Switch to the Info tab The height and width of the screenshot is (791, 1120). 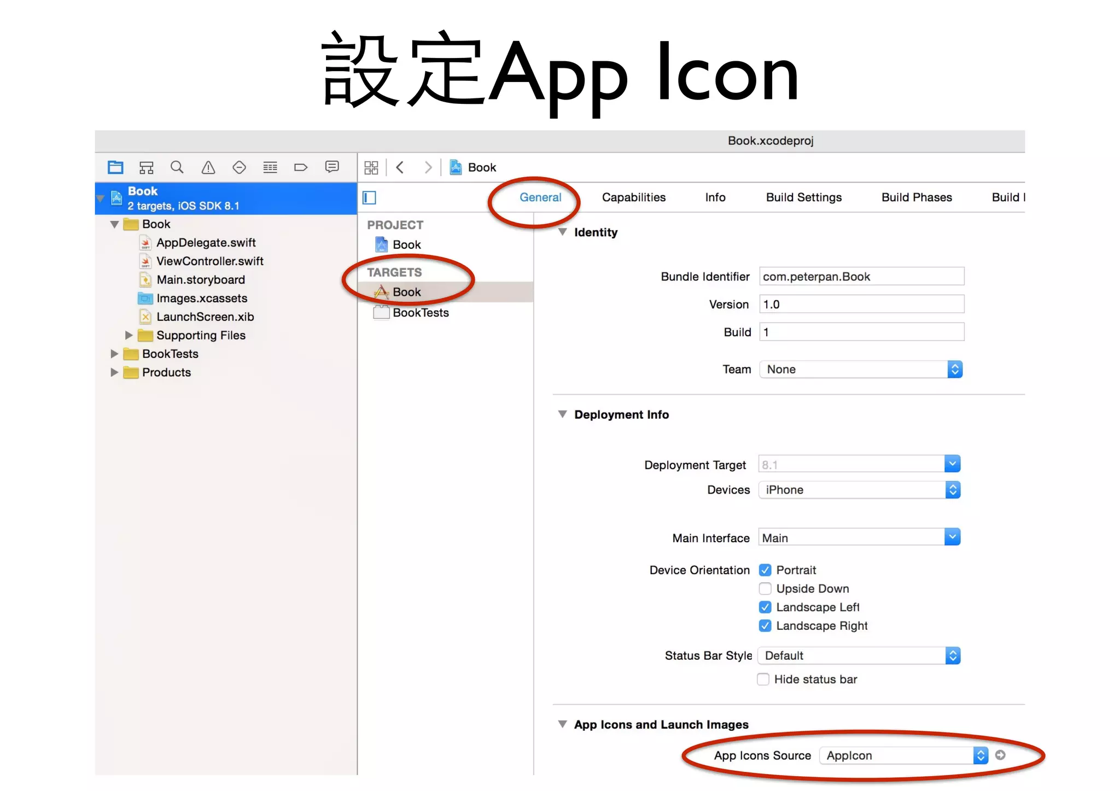(715, 197)
